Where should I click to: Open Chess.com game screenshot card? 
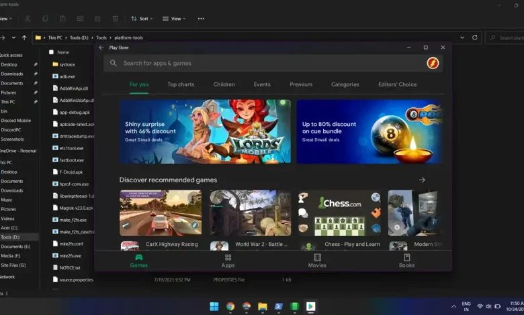(x=339, y=213)
